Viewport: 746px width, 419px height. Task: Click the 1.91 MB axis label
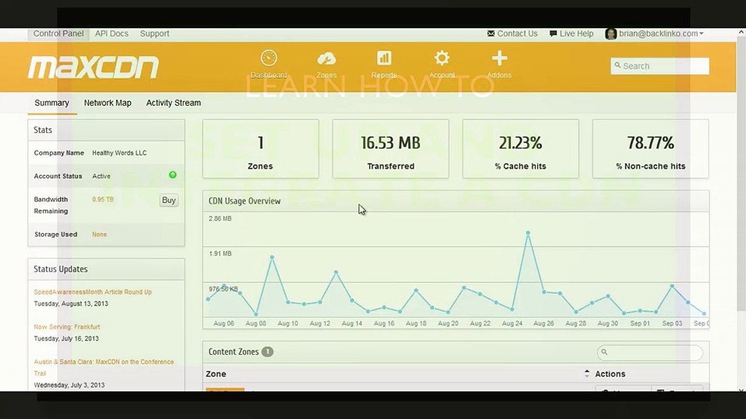coord(220,254)
